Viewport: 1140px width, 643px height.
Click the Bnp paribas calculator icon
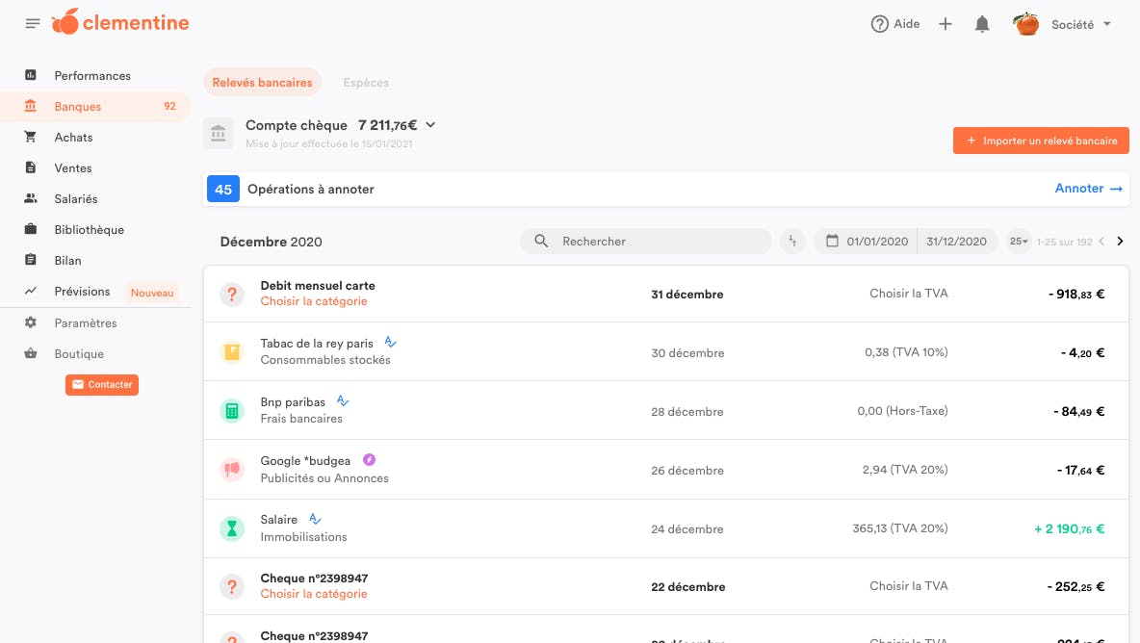232,411
